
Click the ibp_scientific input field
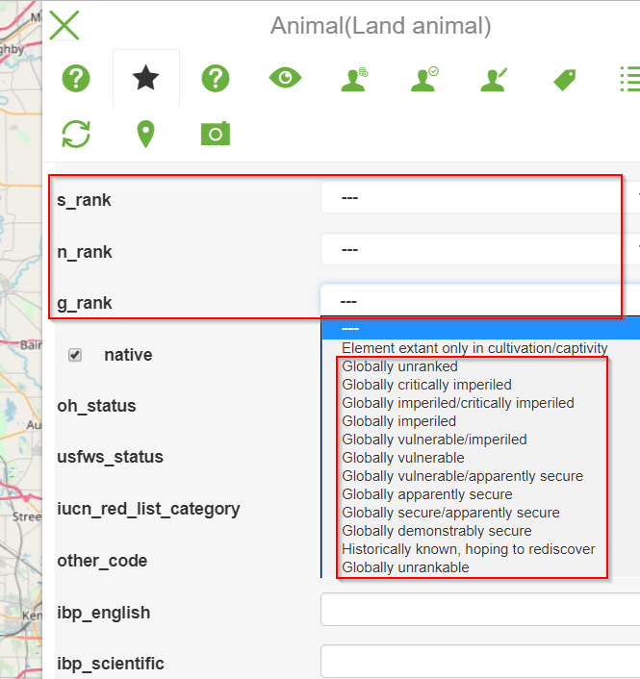tap(480, 662)
